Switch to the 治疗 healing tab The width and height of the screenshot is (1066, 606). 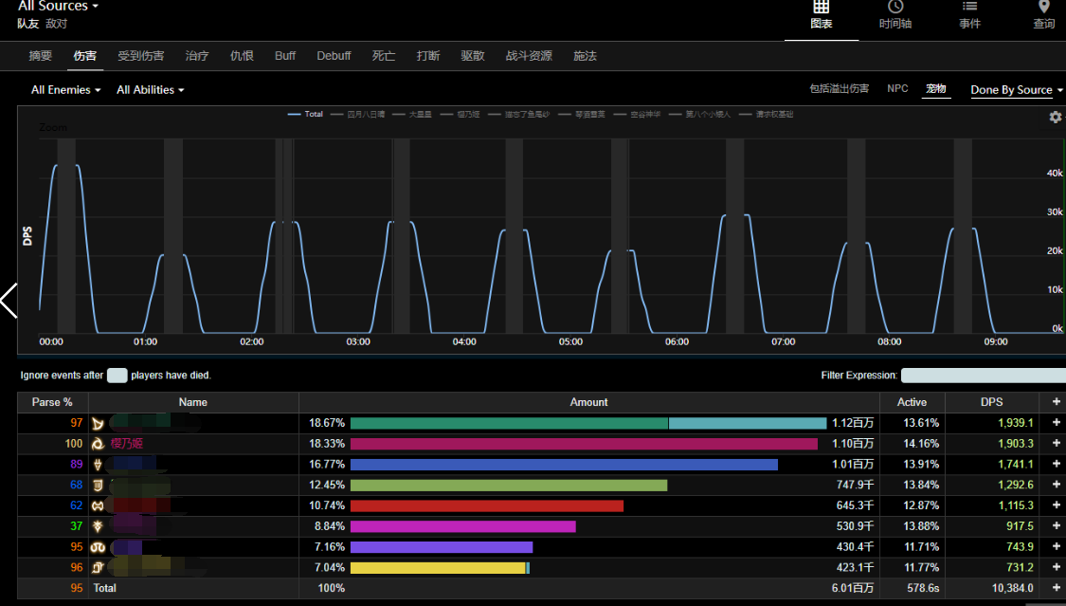click(197, 56)
